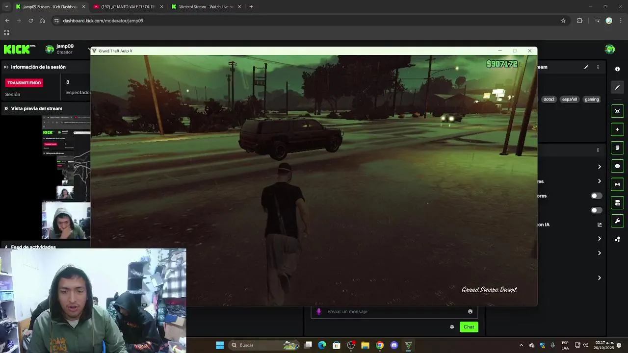This screenshot has width=628, height=353.
Task: Open the three-bubbles icon below the wrench
Action: click(x=618, y=239)
